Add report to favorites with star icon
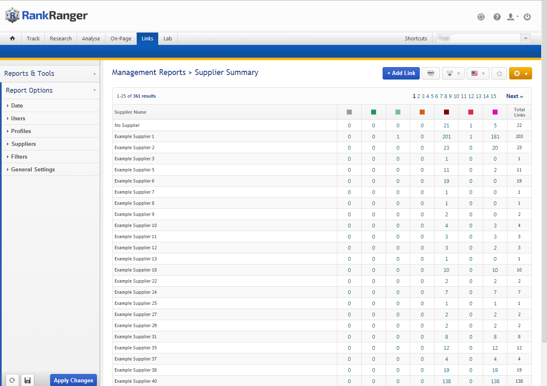This screenshot has width=547, height=386. 499,73
